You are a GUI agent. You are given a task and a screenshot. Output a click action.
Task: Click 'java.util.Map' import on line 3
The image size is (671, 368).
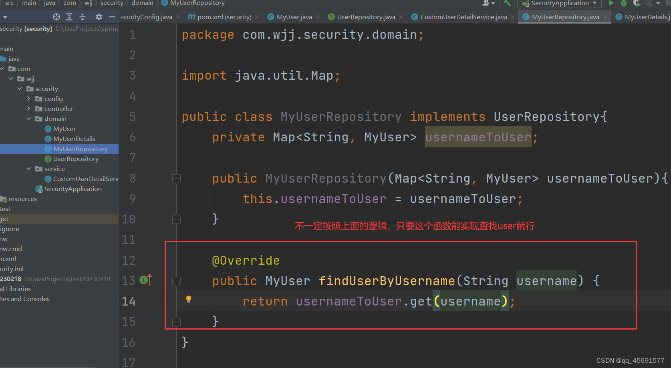pos(284,75)
